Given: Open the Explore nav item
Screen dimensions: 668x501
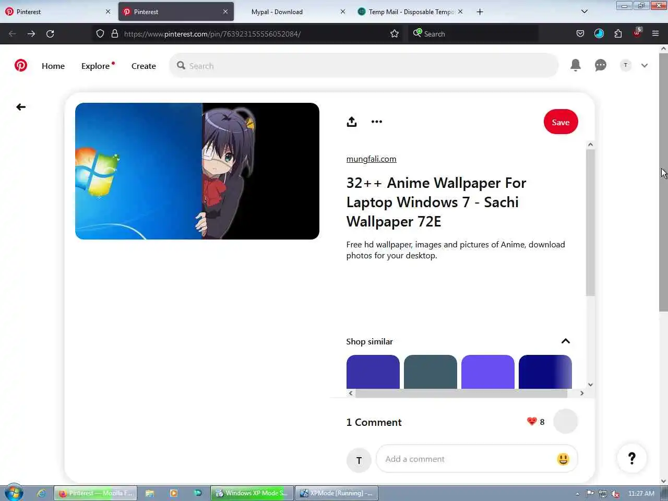Looking at the screenshot, I should click(96, 66).
